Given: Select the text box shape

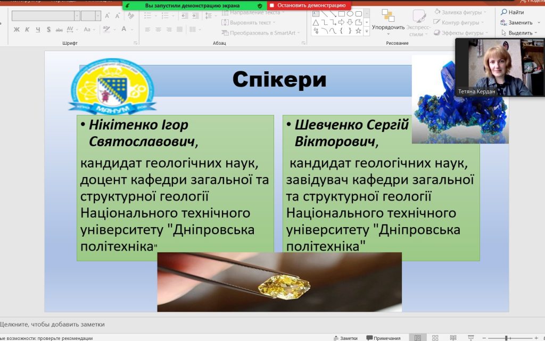Looking at the screenshot, I should 316,14.
